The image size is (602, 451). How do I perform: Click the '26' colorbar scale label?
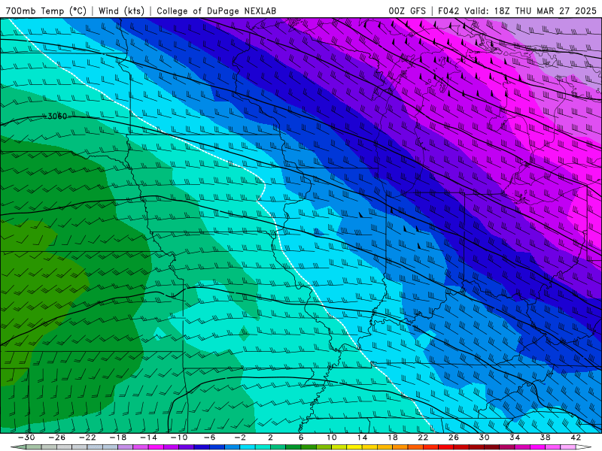[x=454, y=437]
